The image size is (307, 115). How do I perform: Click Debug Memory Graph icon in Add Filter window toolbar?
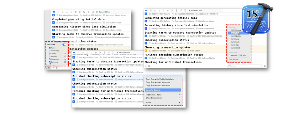coord(172,10)
